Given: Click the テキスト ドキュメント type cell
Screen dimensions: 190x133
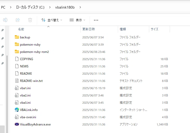Looking at the screenshot, I should (131, 81).
